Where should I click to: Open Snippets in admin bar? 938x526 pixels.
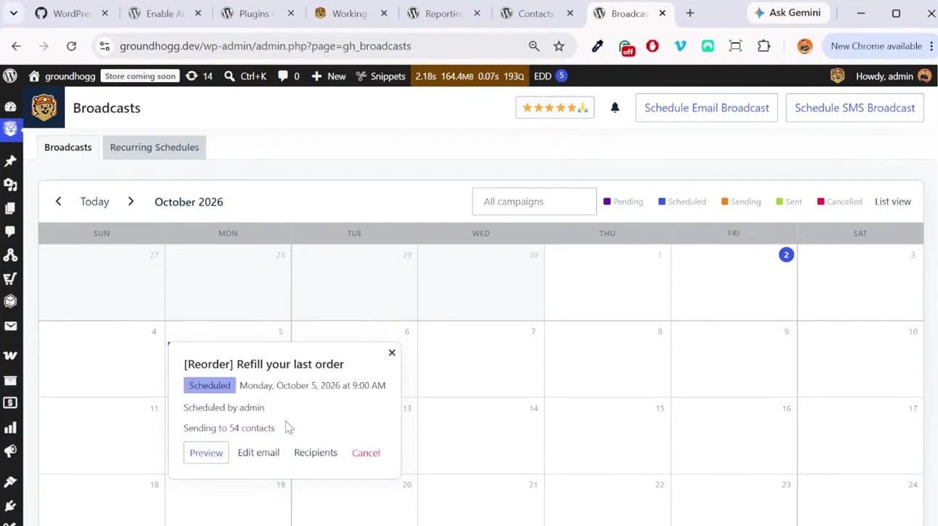point(380,76)
